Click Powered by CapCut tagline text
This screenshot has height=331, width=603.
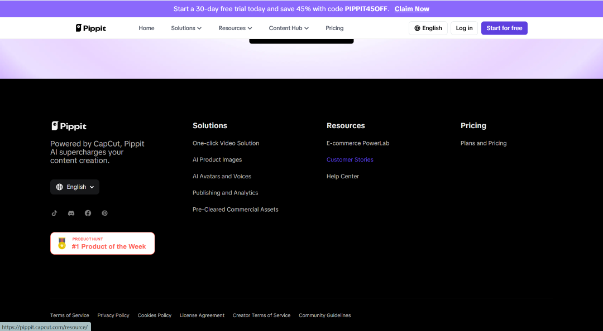click(x=97, y=152)
